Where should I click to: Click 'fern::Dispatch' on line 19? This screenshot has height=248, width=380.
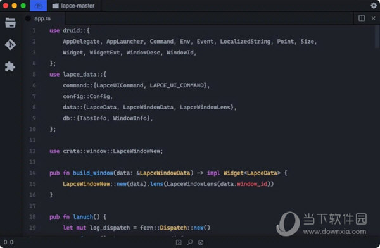163,228
